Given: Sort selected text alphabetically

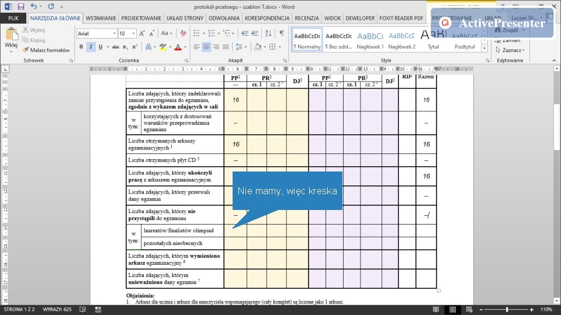Looking at the screenshot, I should [268, 33].
